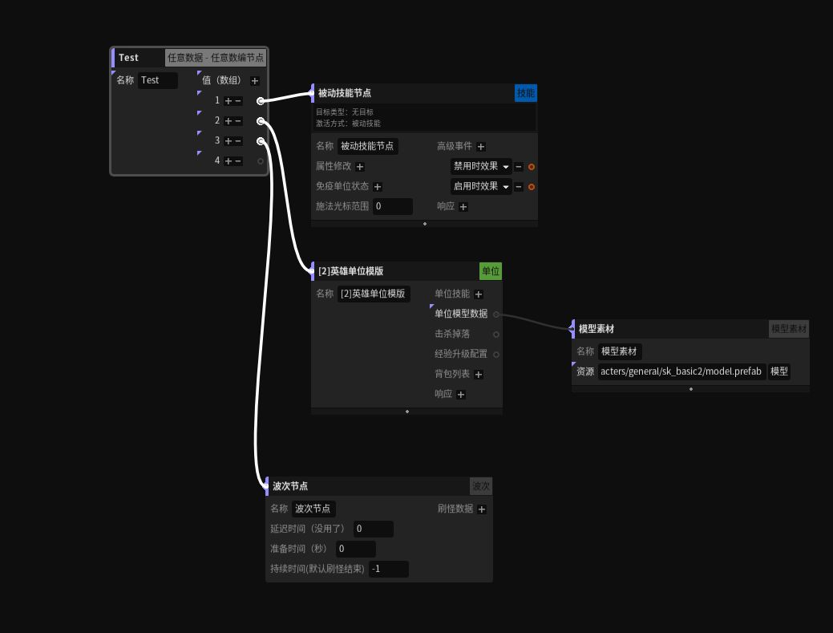This screenshot has height=633, width=833.
Task: Click the 任意数据 - 任意数编节点 tag
Action: (x=216, y=58)
